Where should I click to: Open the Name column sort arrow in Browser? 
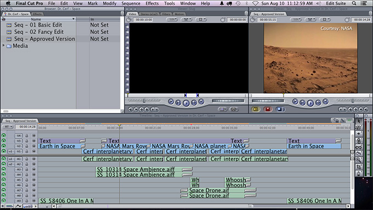(74, 19)
